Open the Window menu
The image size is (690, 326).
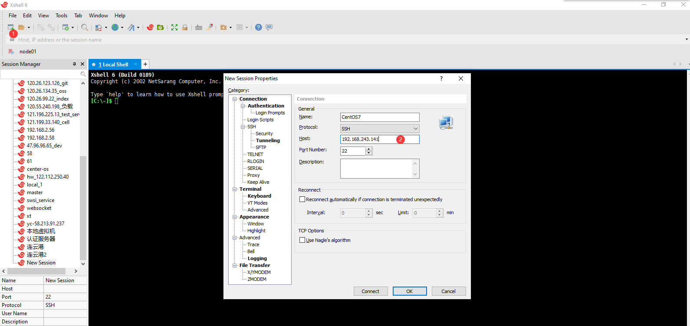coord(99,16)
